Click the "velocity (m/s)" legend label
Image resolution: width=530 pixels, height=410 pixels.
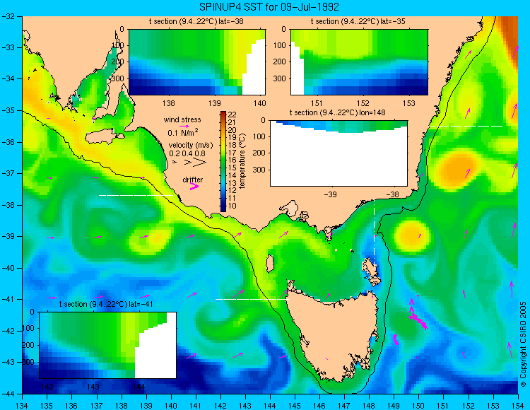point(191,146)
